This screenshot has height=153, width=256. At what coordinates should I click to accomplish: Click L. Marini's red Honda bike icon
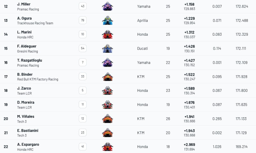click(x=108, y=34)
